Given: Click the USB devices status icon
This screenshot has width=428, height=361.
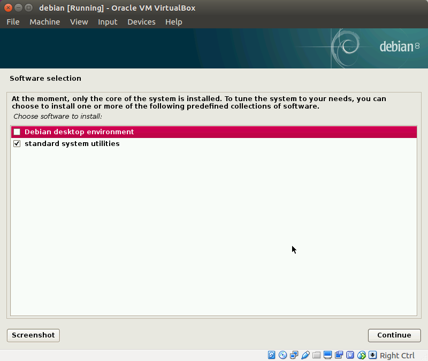Looking at the screenshot, I should pos(305,355).
